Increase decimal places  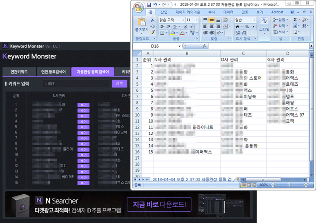click(238, 32)
